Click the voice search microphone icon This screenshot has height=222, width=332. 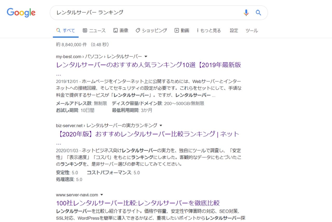(x=246, y=12)
